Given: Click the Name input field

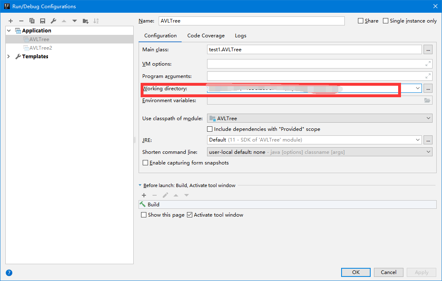Looking at the screenshot, I should click(x=251, y=21).
